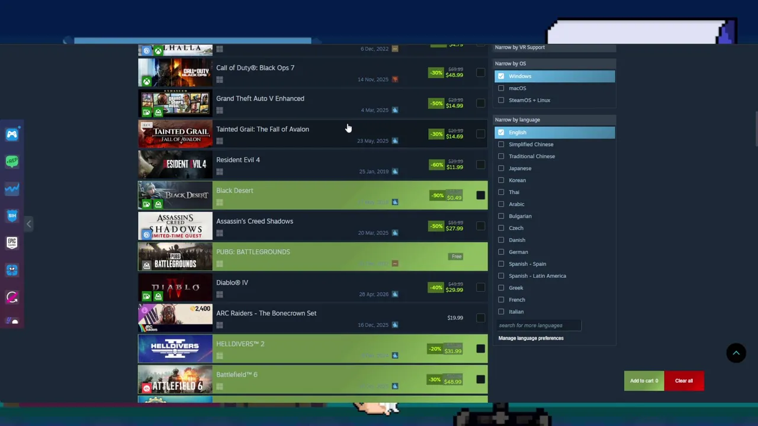This screenshot has height=426, width=758.
Task: Open the PUBG: BATTLEGROUNDS title
Action: 253,252
